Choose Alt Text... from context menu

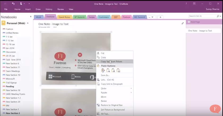click(x=115, y=114)
